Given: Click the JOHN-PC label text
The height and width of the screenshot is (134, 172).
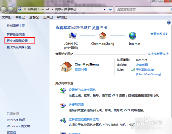Looking at the screenshot, I should [71, 44].
